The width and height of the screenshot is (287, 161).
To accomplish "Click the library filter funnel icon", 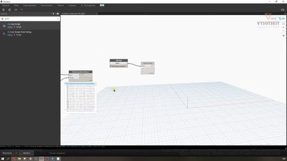I will pos(53,14).
